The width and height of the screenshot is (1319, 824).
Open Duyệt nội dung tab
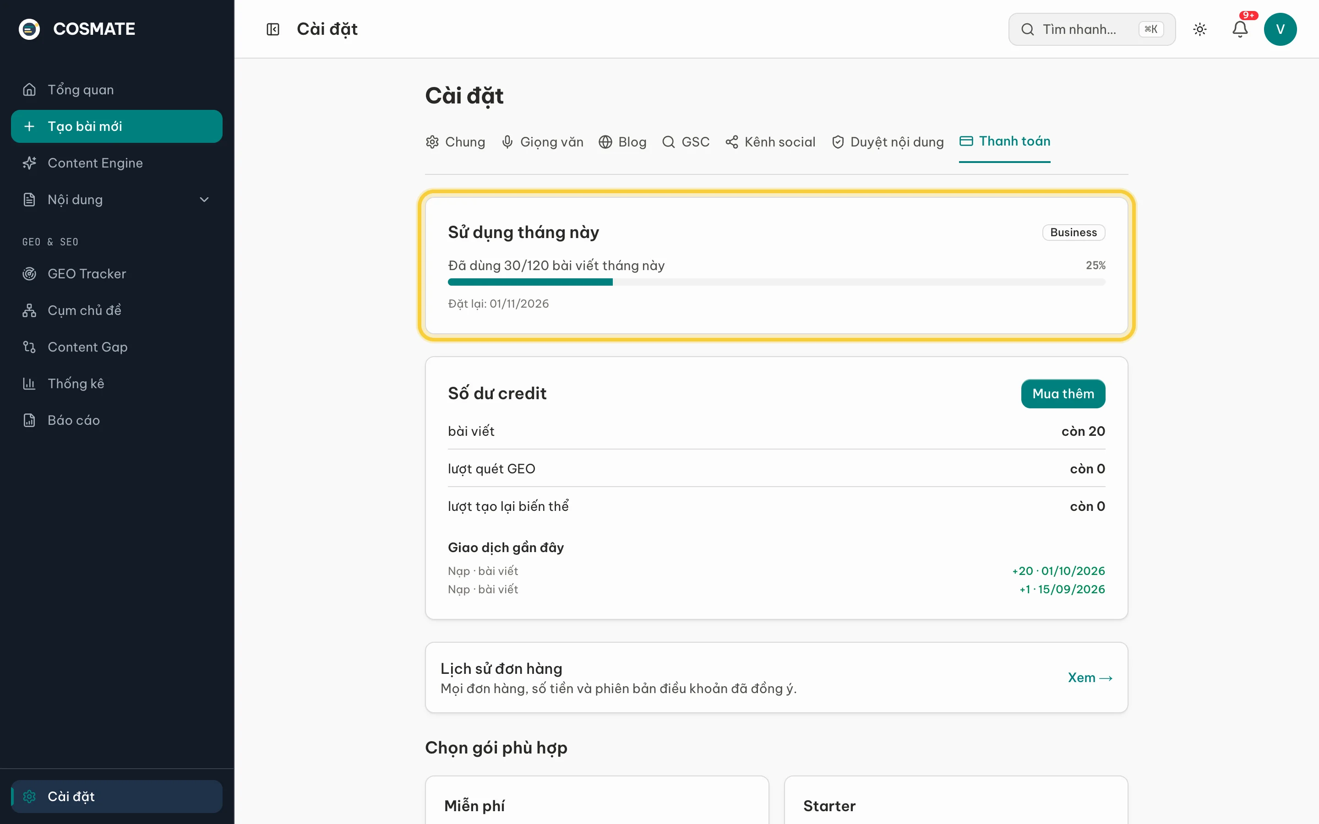tap(888, 142)
